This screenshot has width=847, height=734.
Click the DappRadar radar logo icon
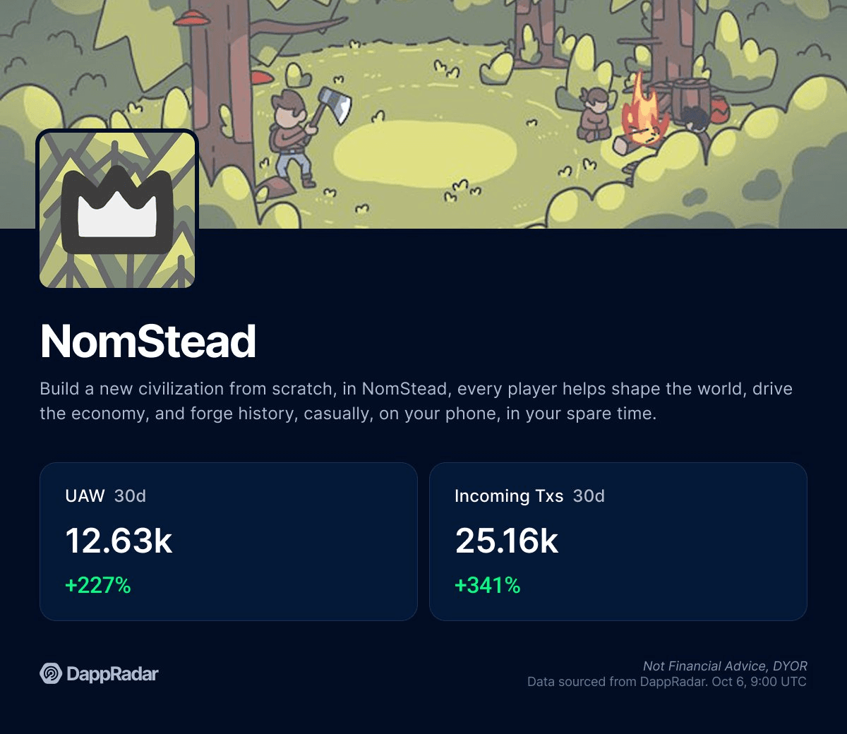(51, 674)
